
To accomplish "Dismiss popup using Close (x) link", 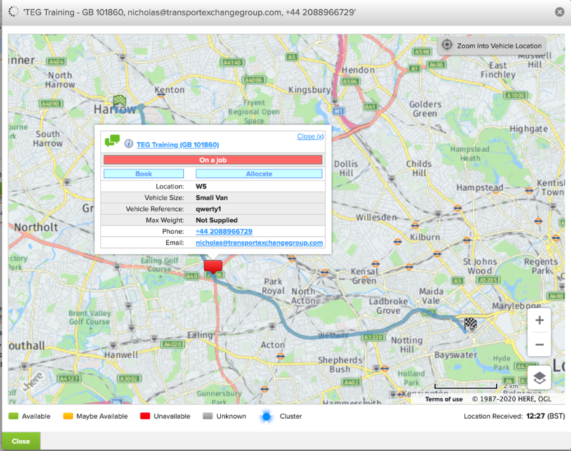I will pyautogui.click(x=310, y=137).
